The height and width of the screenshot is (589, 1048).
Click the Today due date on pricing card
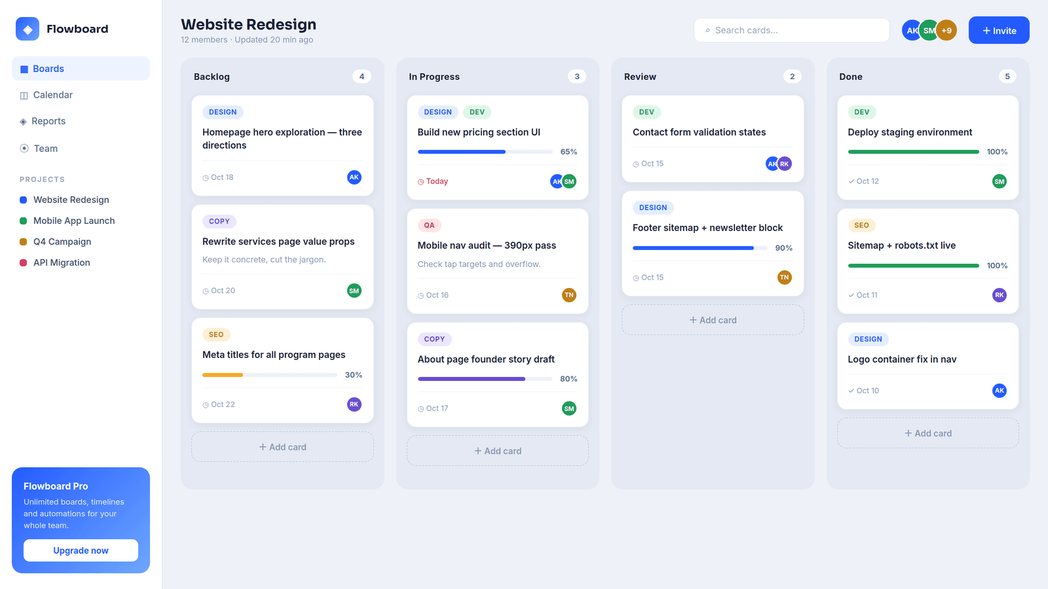click(x=433, y=181)
